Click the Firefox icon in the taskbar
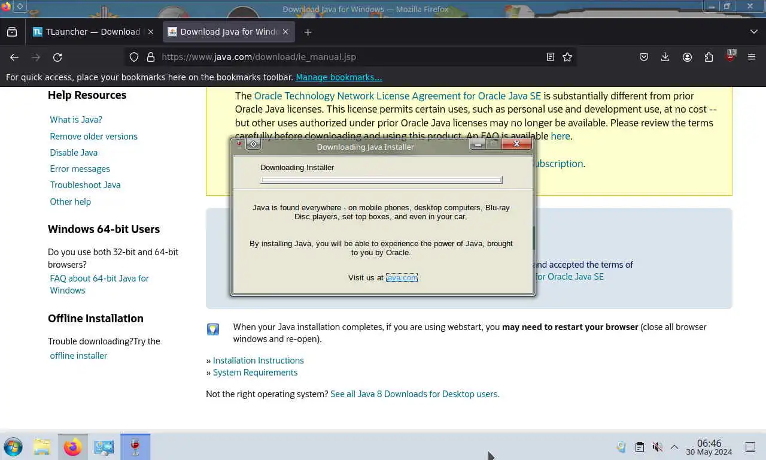The image size is (766, 460). pyautogui.click(x=73, y=447)
